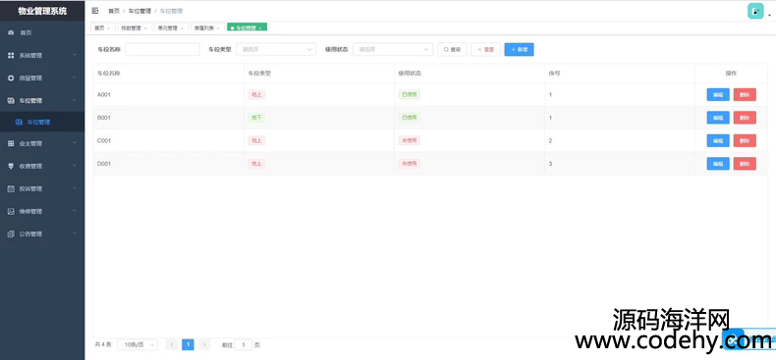Focus the 前往 go-to page input
Viewport: 776px width, 360px height.
coord(243,344)
